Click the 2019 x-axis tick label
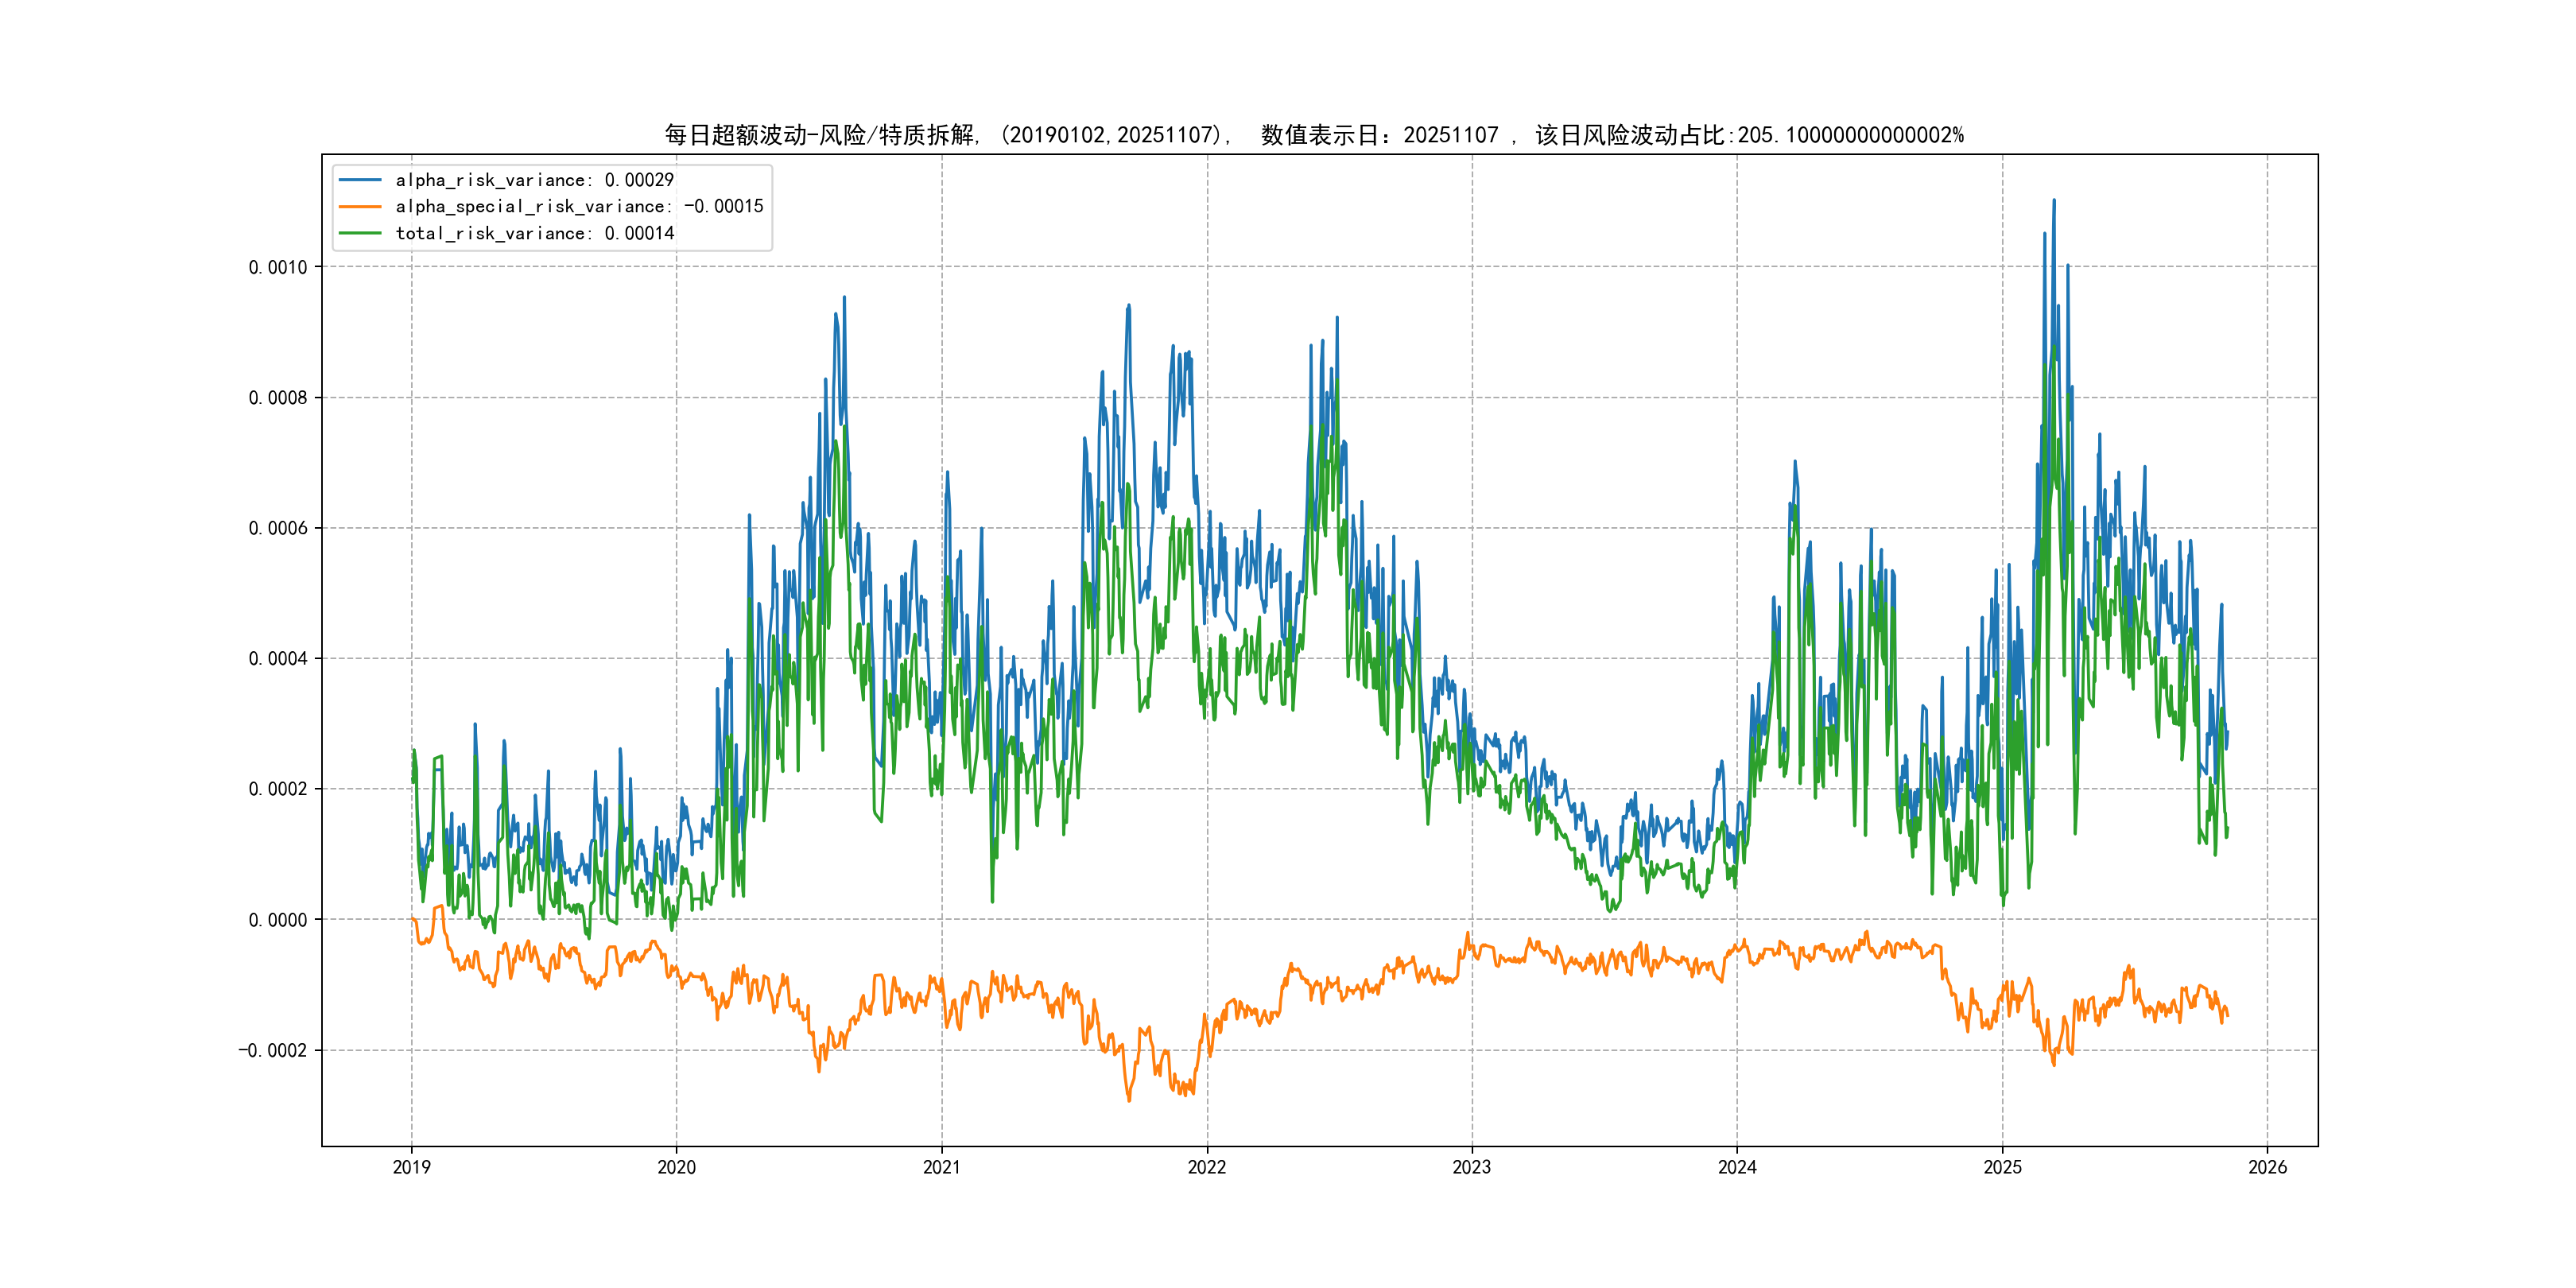Viewport: 2576px width, 1288px height. (411, 1167)
